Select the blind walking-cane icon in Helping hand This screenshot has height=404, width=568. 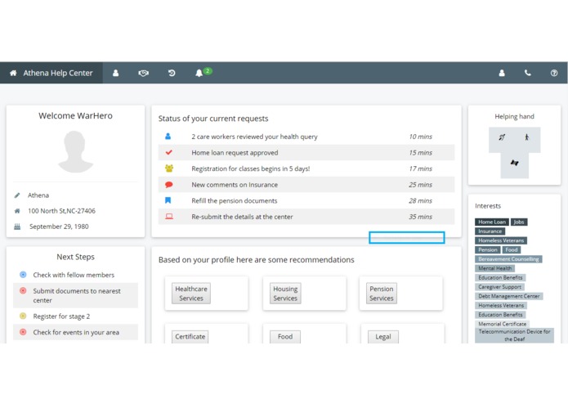click(x=526, y=137)
